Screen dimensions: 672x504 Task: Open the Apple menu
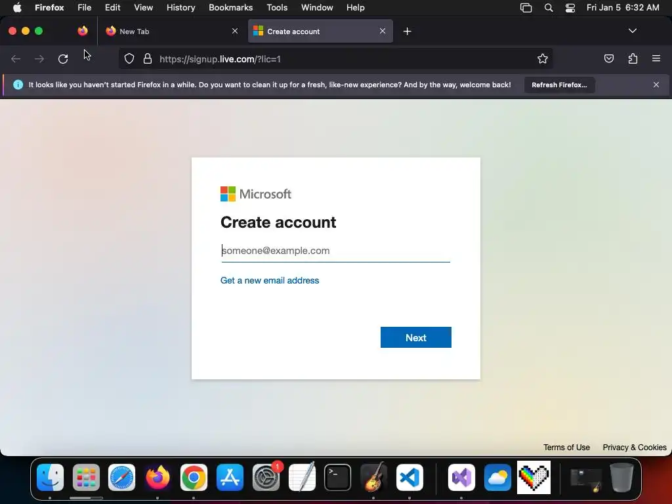coord(17,8)
